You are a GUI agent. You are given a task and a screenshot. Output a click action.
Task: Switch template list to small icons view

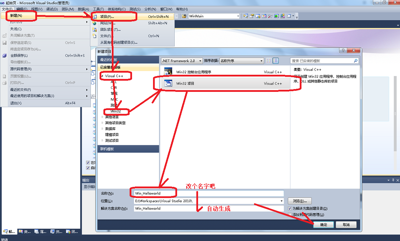point(269,61)
